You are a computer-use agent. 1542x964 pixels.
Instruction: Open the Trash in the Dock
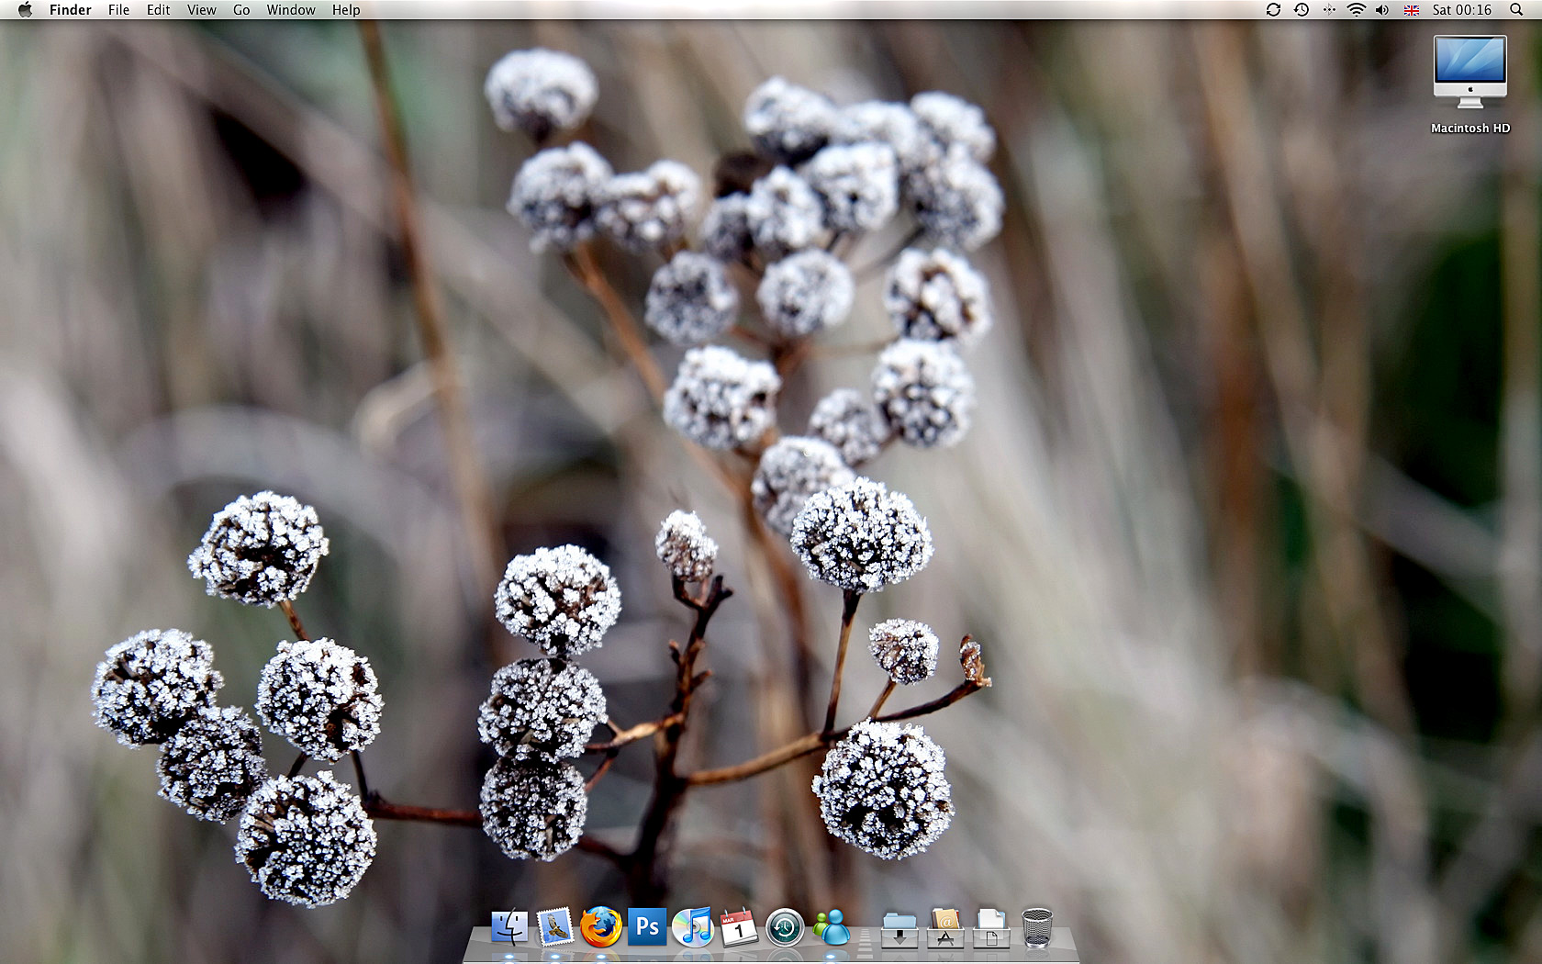coord(1037,927)
